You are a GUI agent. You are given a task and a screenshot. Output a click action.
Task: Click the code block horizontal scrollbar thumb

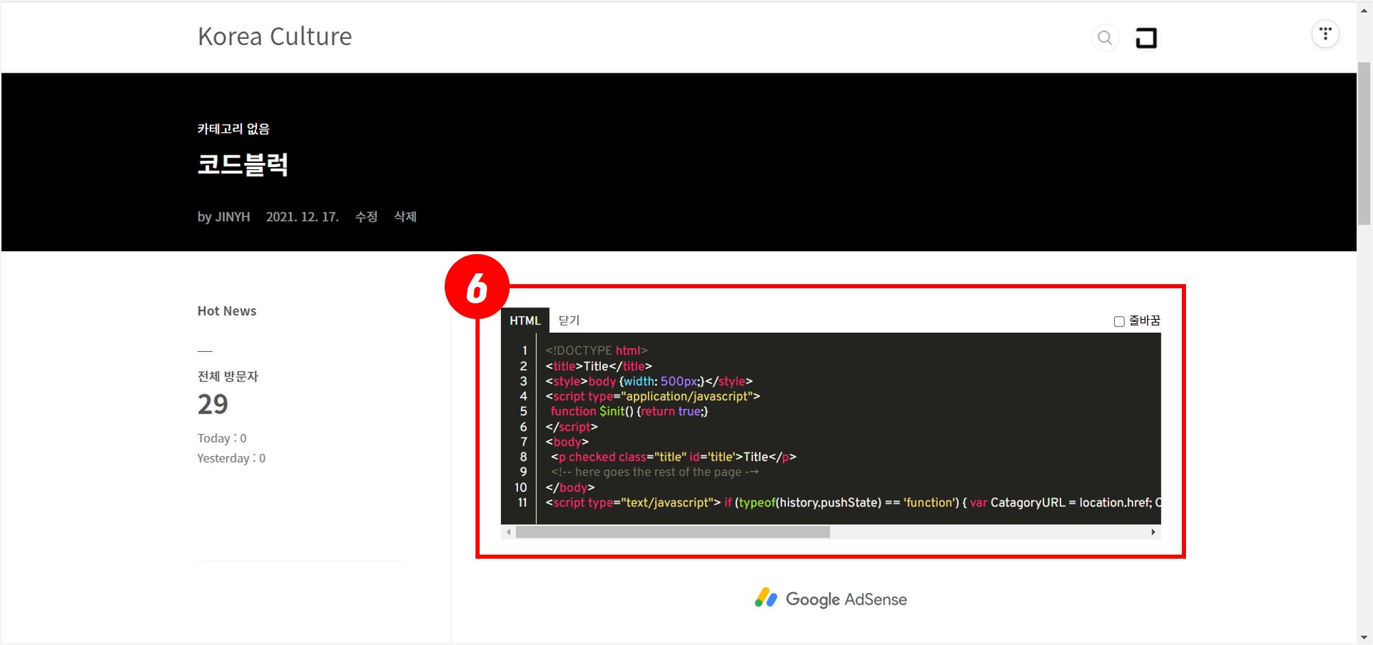pyautogui.click(x=673, y=532)
